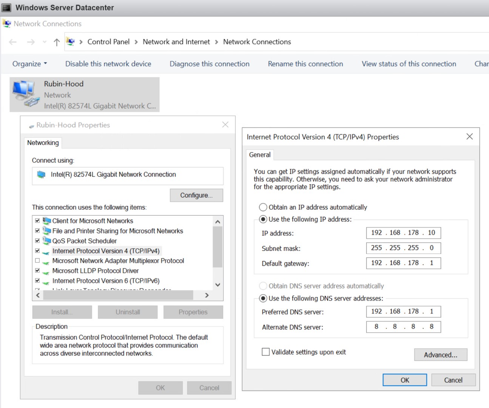The image size is (489, 408).
Task: Click the Preferred DNS server field
Action: [403, 311]
